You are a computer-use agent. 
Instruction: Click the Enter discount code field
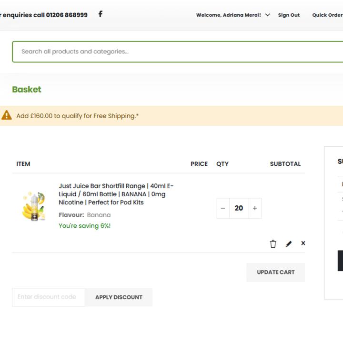(x=48, y=297)
